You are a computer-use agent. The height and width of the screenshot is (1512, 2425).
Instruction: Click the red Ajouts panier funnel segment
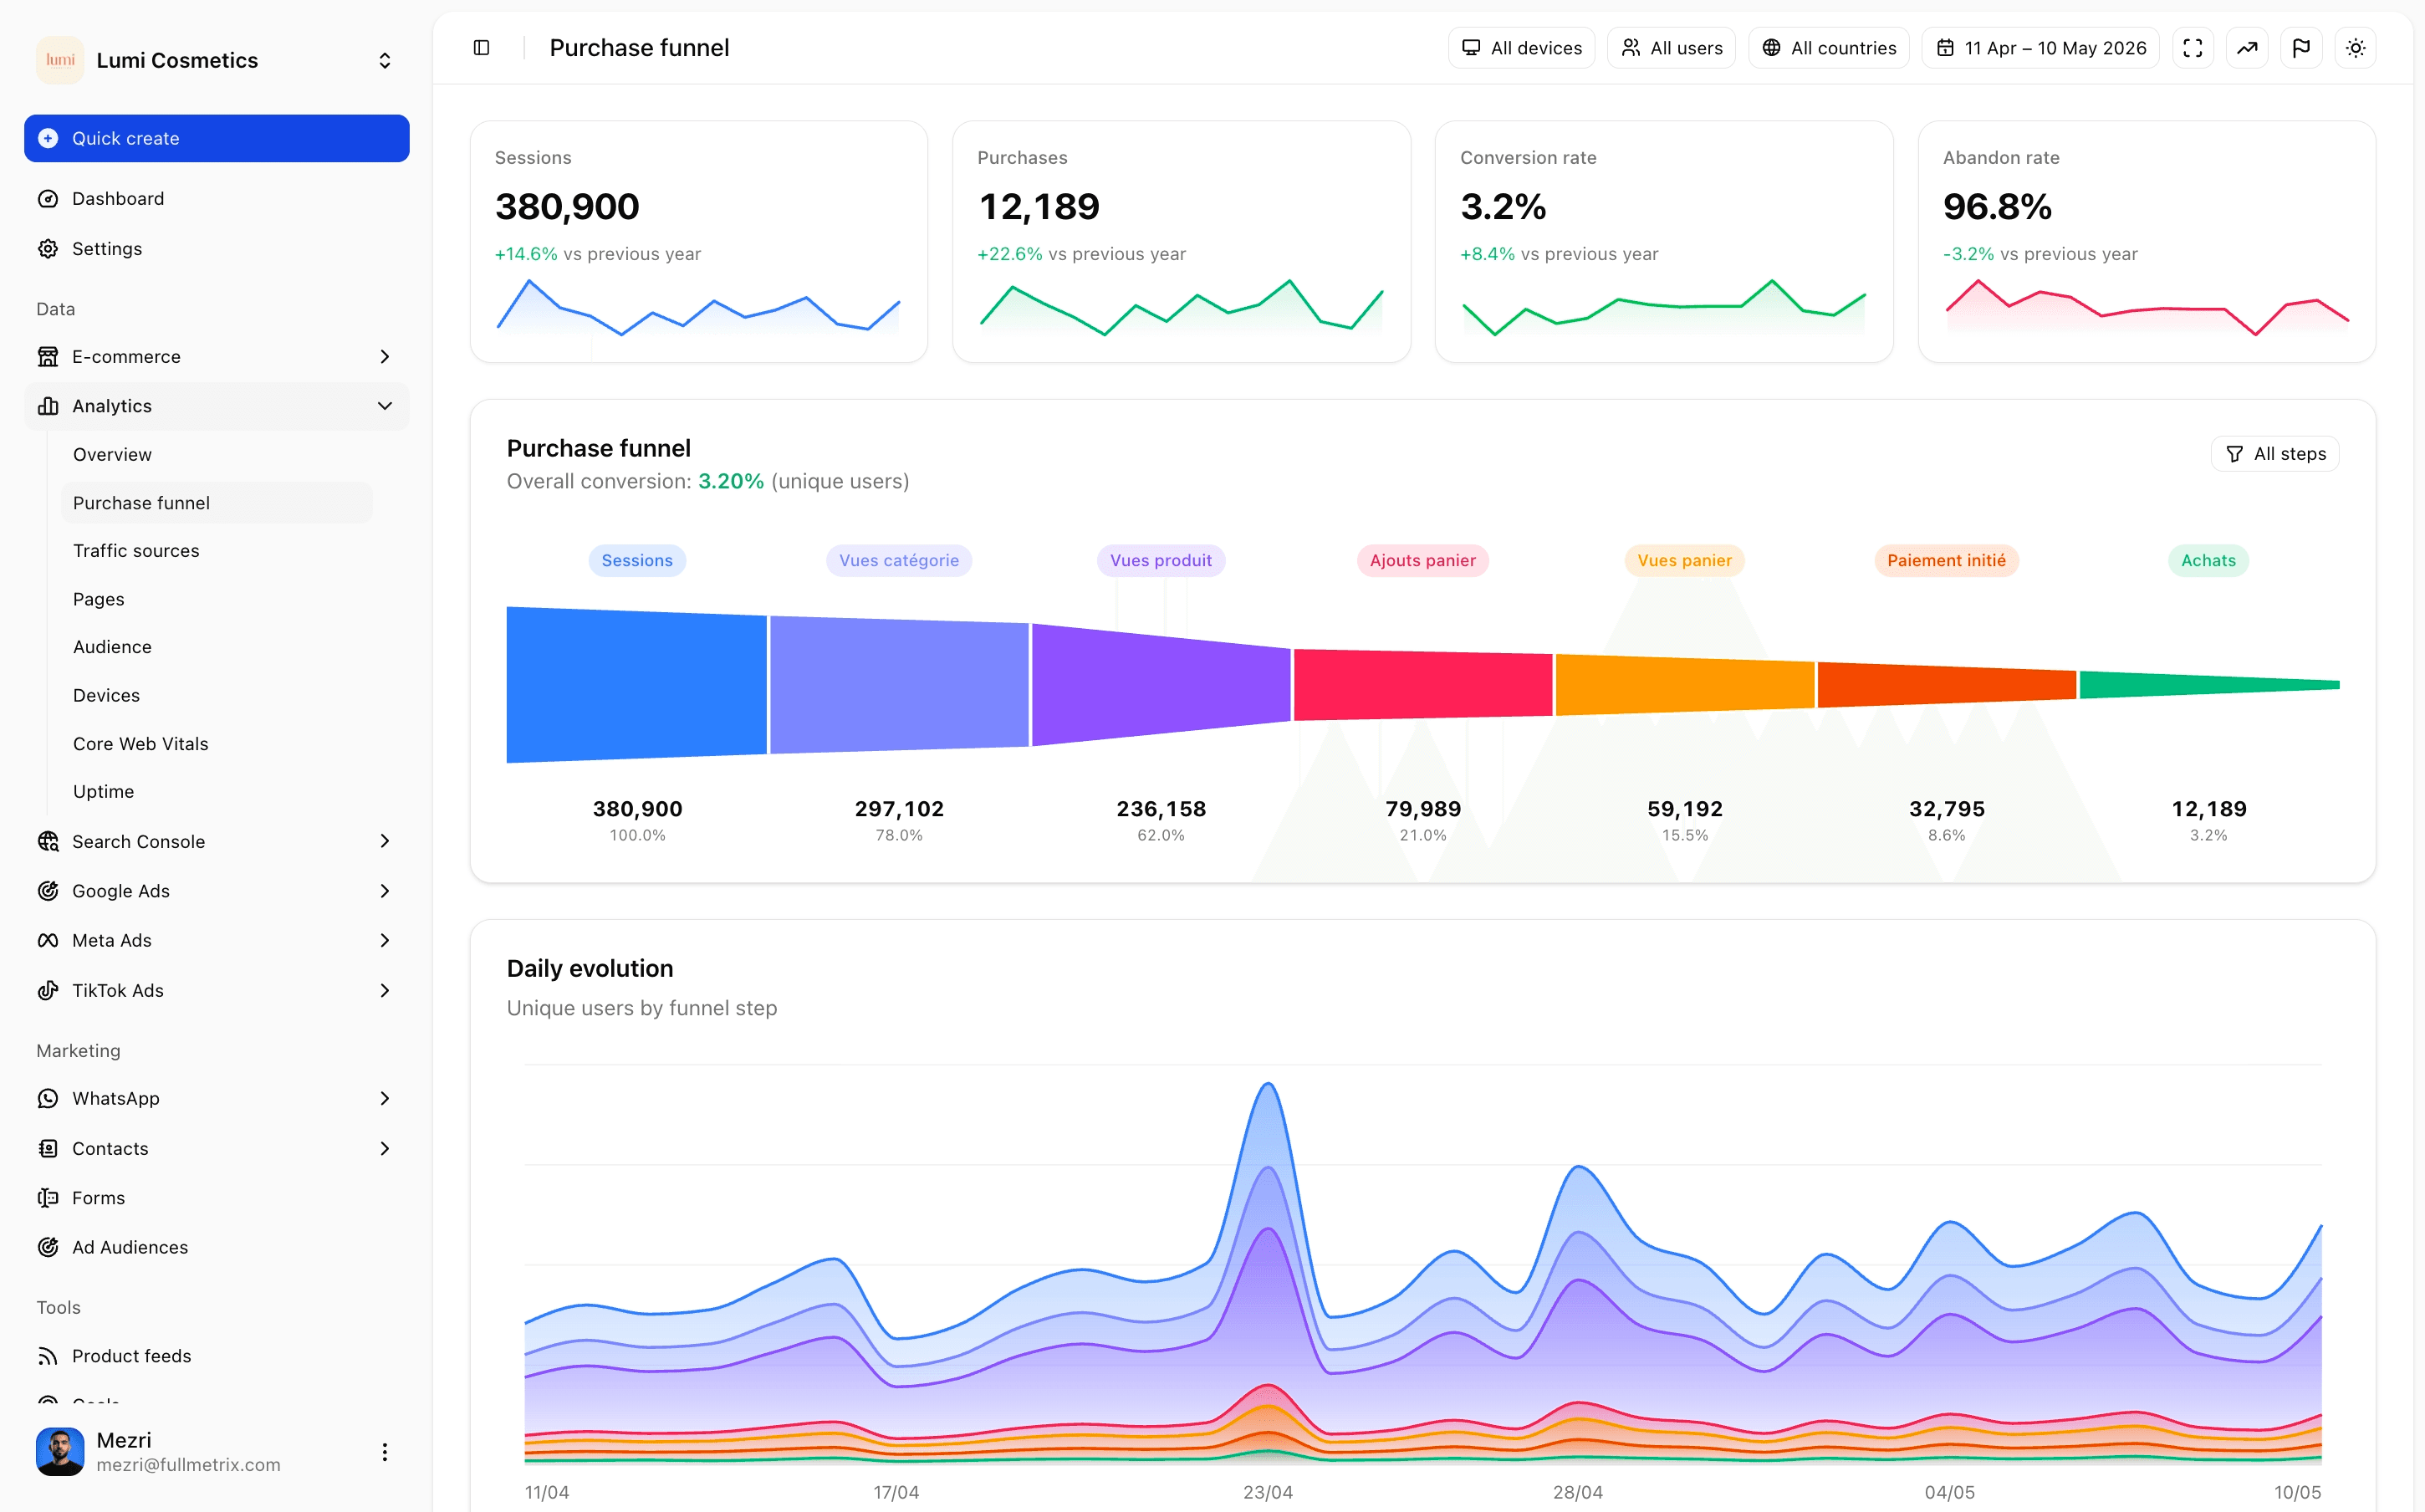coord(1422,685)
